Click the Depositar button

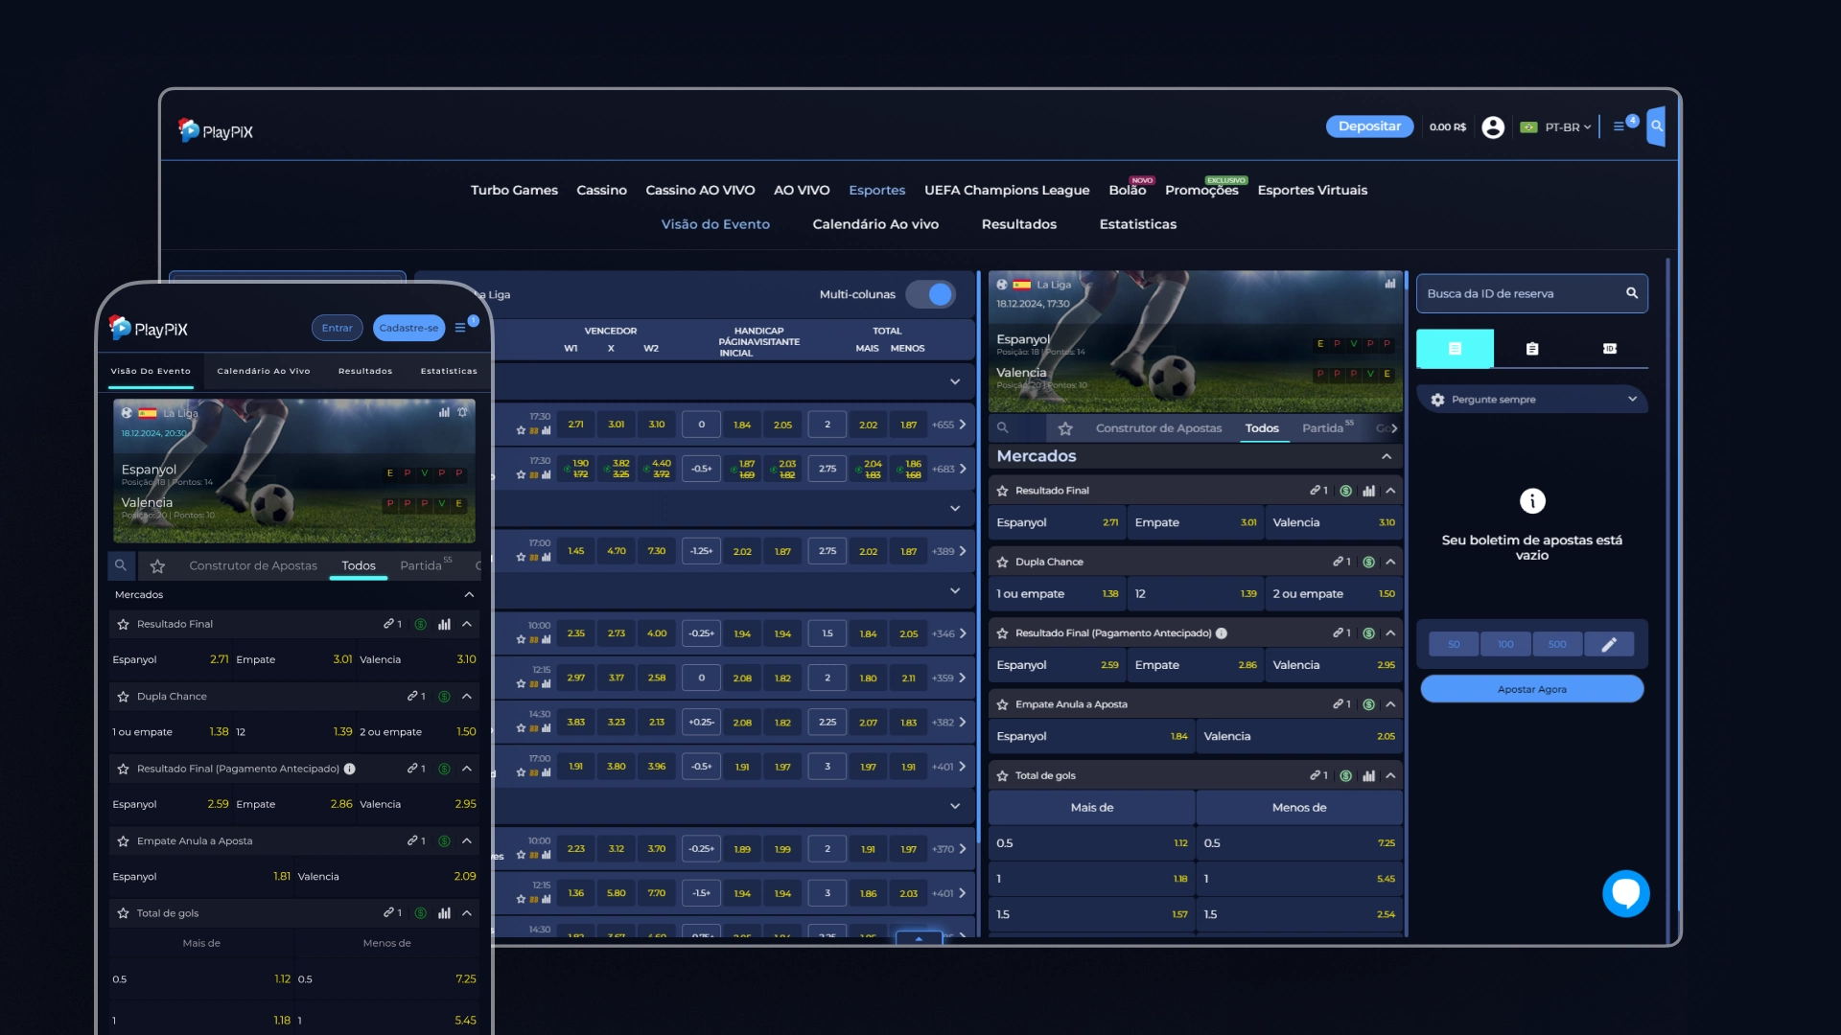(1369, 126)
